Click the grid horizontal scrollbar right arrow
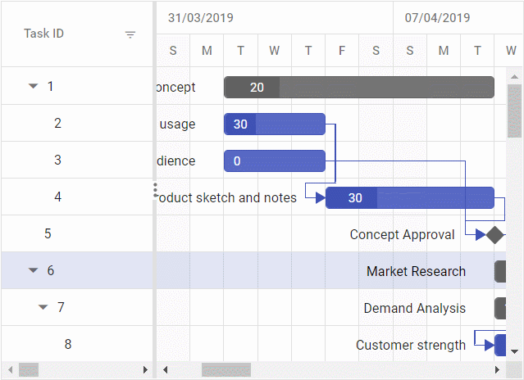The image size is (524, 380). [146, 369]
